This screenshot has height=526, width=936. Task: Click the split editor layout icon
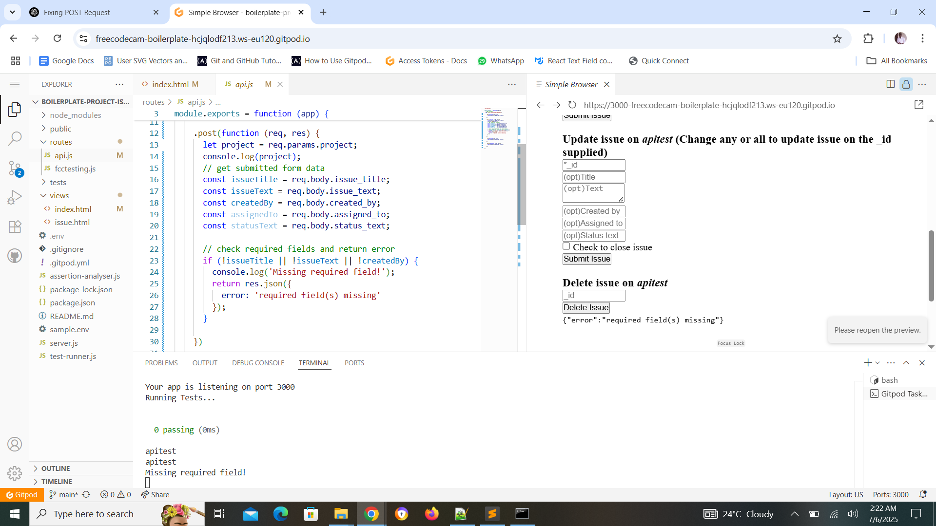click(x=891, y=84)
